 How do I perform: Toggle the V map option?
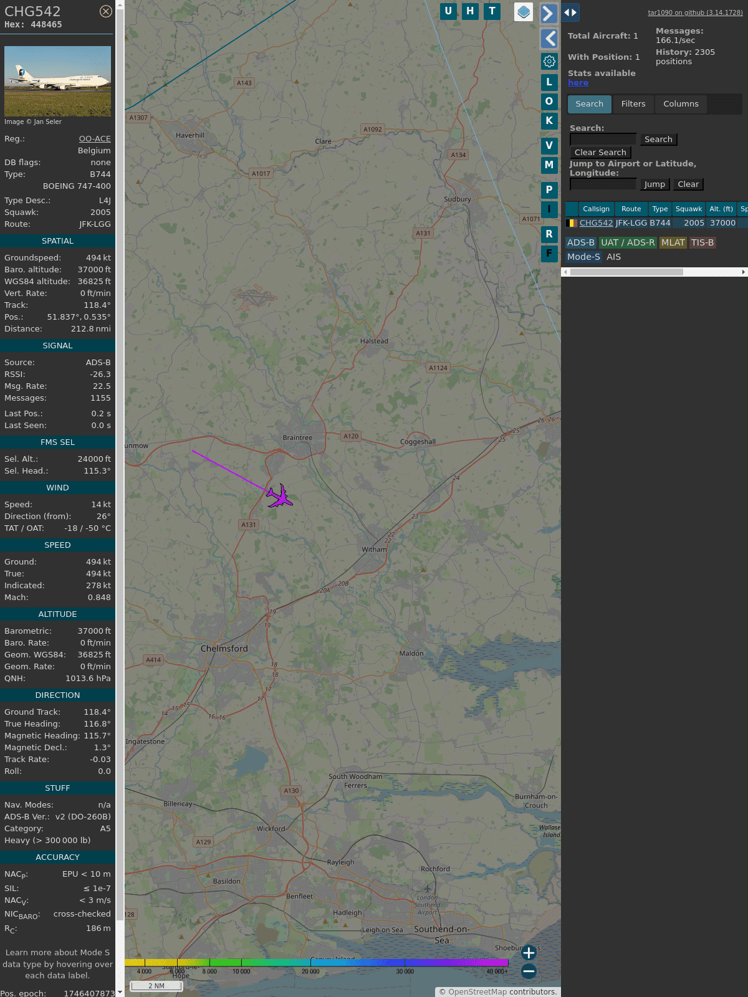549,146
